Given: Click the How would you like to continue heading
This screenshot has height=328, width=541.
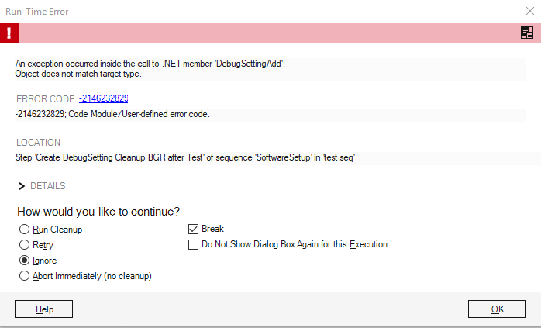Looking at the screenshot, I should coord(99,212).
